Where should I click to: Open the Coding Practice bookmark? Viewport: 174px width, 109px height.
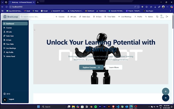[75, 11]
